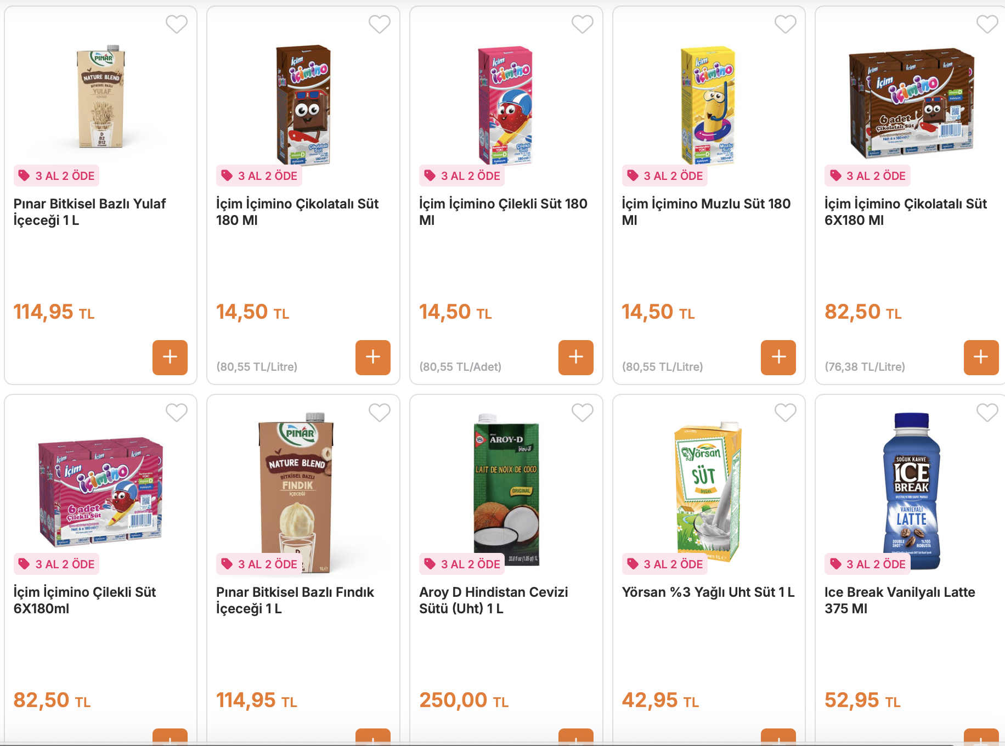Click 3 AL 2 ÖDE tag on Yörsan milk
Viewport: 1005px width, 746px height.
pos(665,564)
